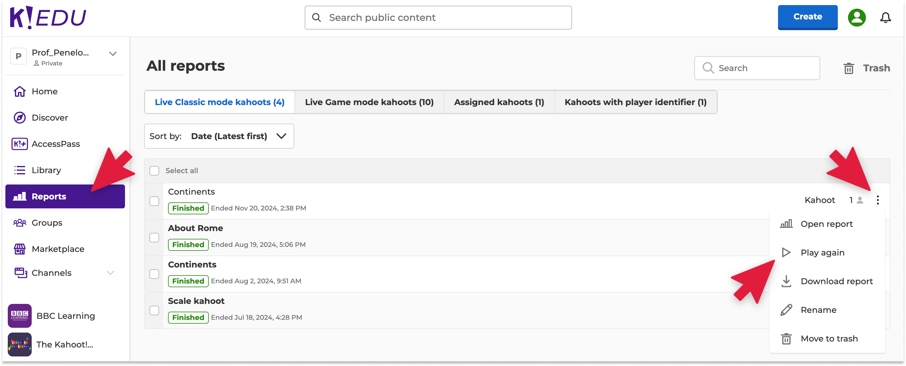This screenshot has width=906, height=366.
Task: Check the Scale kahoot report checkbox
Action: (154, 310)
